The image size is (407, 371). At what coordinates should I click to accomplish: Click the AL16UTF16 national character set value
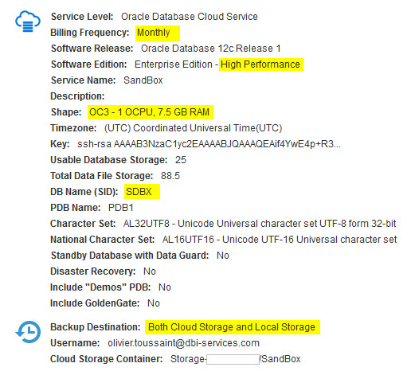click(x=280, y=240)
